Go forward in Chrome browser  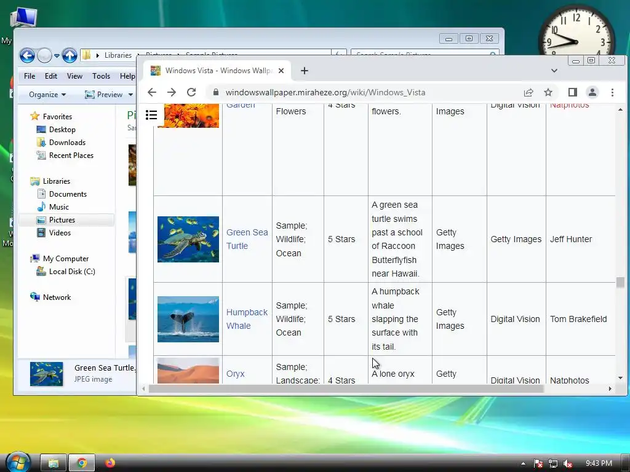click(172, 92)
